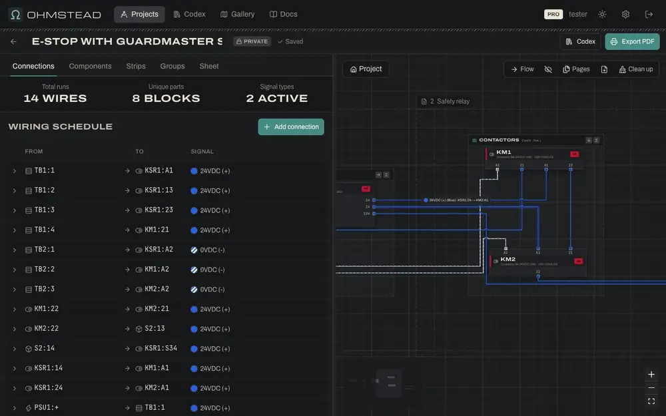The image size is (666, 416).
Task: Expand the TB1:3 to KSR1:23 row
Action: (15, 210)
